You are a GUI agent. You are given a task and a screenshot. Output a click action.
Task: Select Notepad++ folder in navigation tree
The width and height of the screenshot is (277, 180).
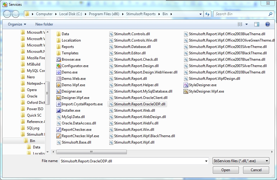coord(33,83)
